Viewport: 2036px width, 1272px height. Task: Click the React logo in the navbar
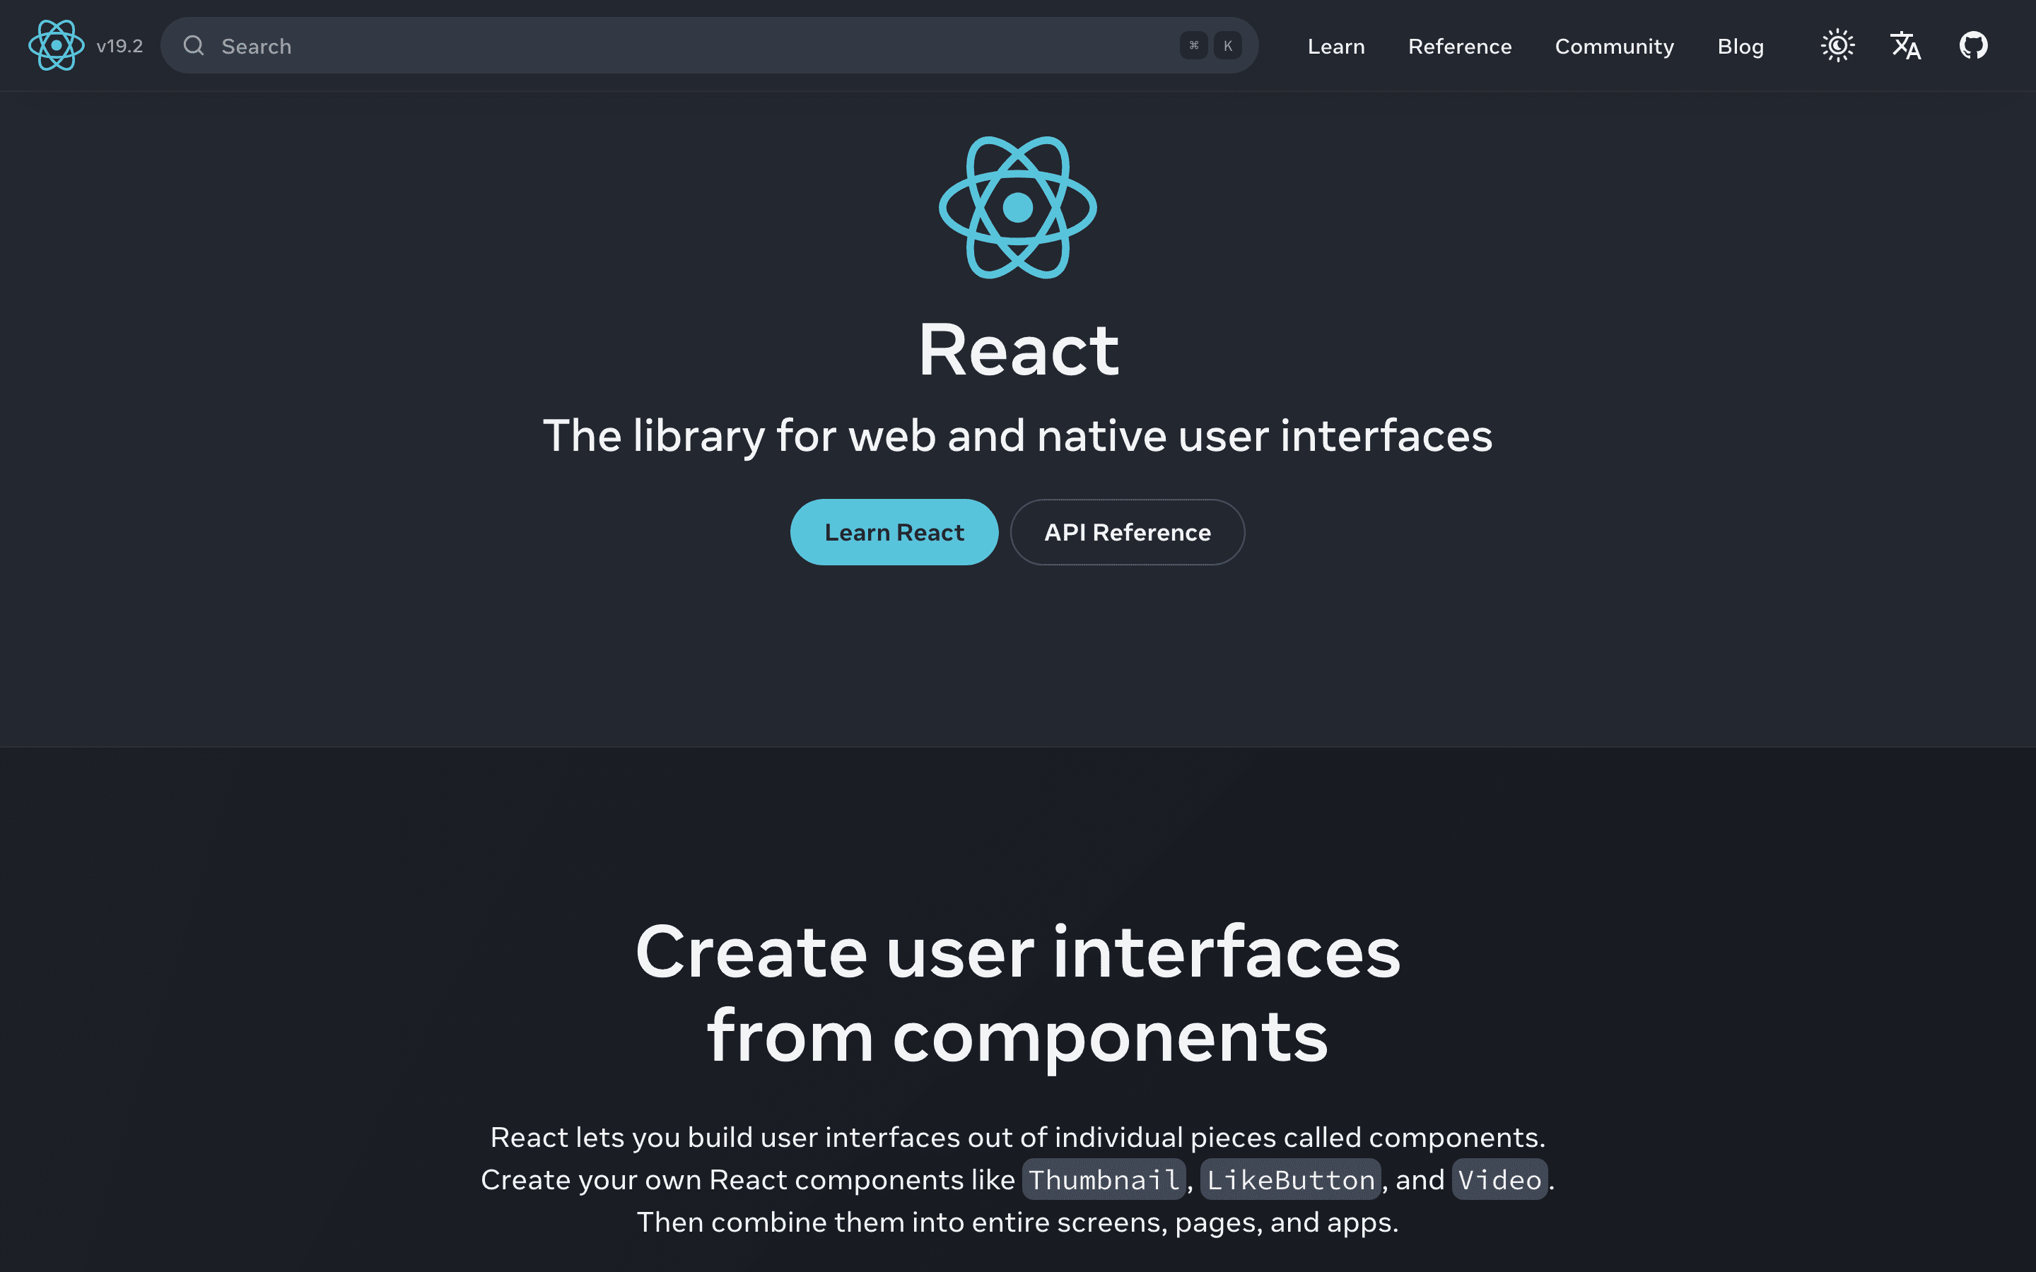(x=57, y=45)
